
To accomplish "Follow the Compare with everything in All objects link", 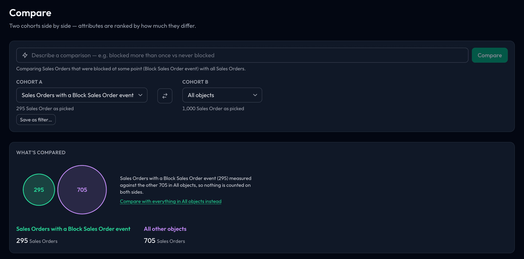I will 171,201.
